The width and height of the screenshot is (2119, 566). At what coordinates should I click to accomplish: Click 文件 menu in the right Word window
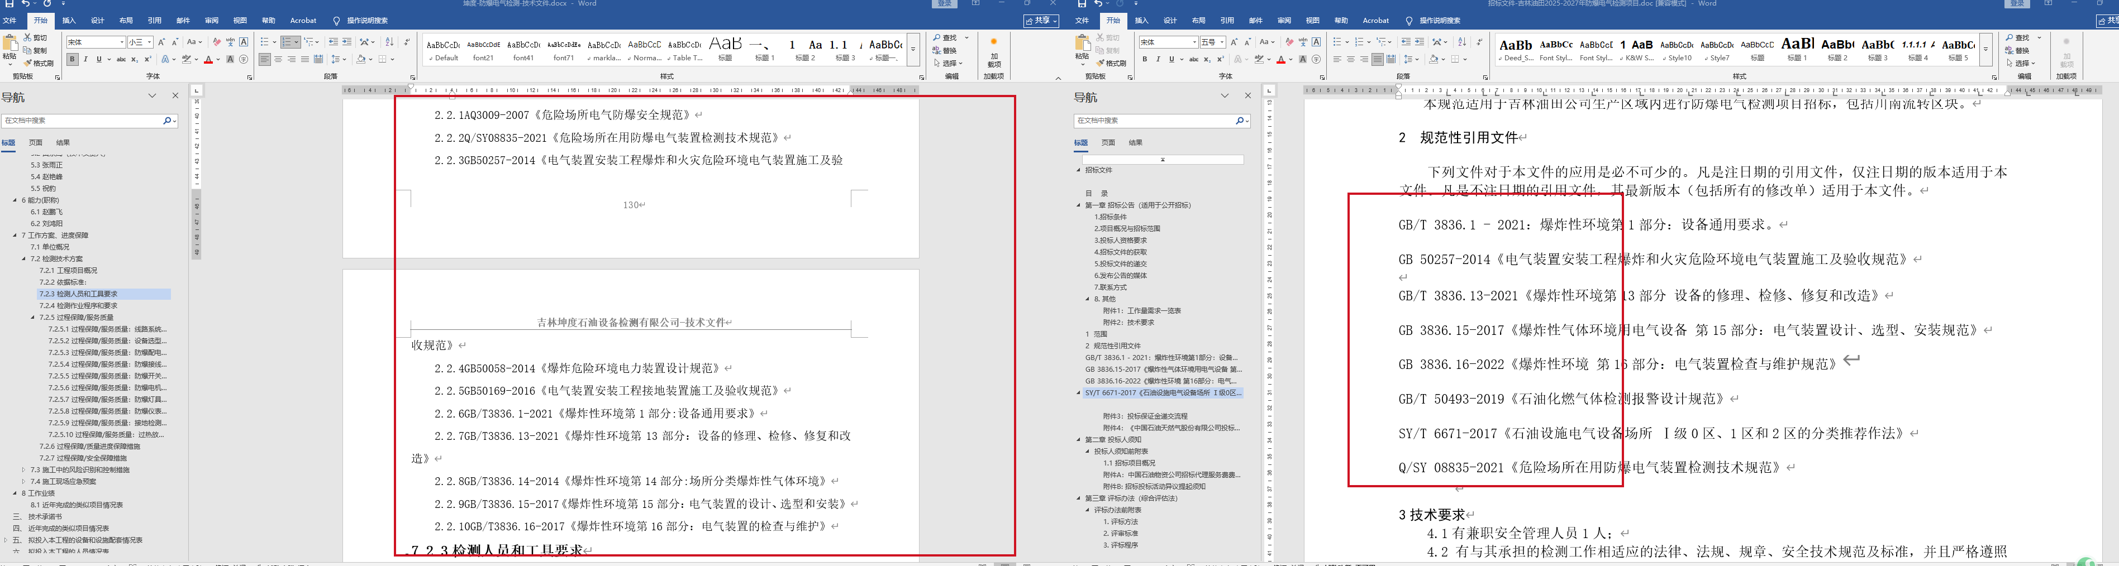coord(1083,21)
